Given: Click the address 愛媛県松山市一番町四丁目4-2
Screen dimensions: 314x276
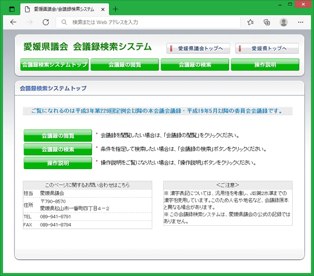Looking at the screenshot, I should [75, 208].
